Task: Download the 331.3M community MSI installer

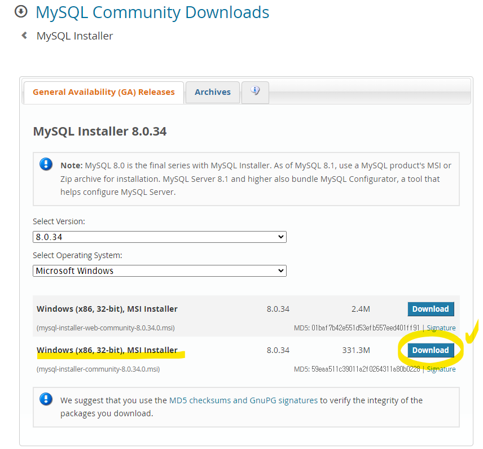Action: click(431, 350)
